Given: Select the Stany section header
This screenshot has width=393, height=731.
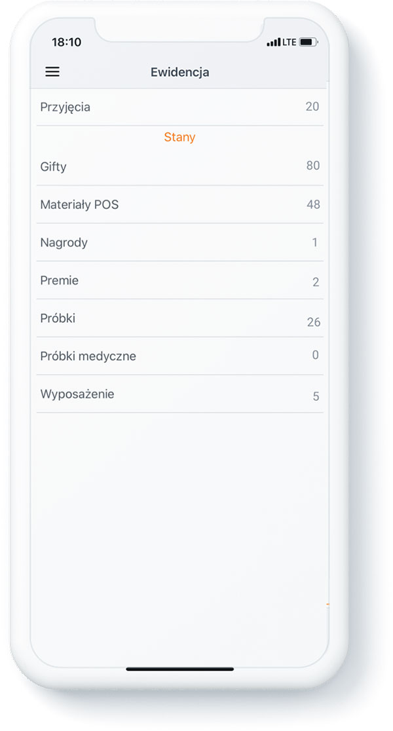Looking at the screenshot, I should click(179, 137).
